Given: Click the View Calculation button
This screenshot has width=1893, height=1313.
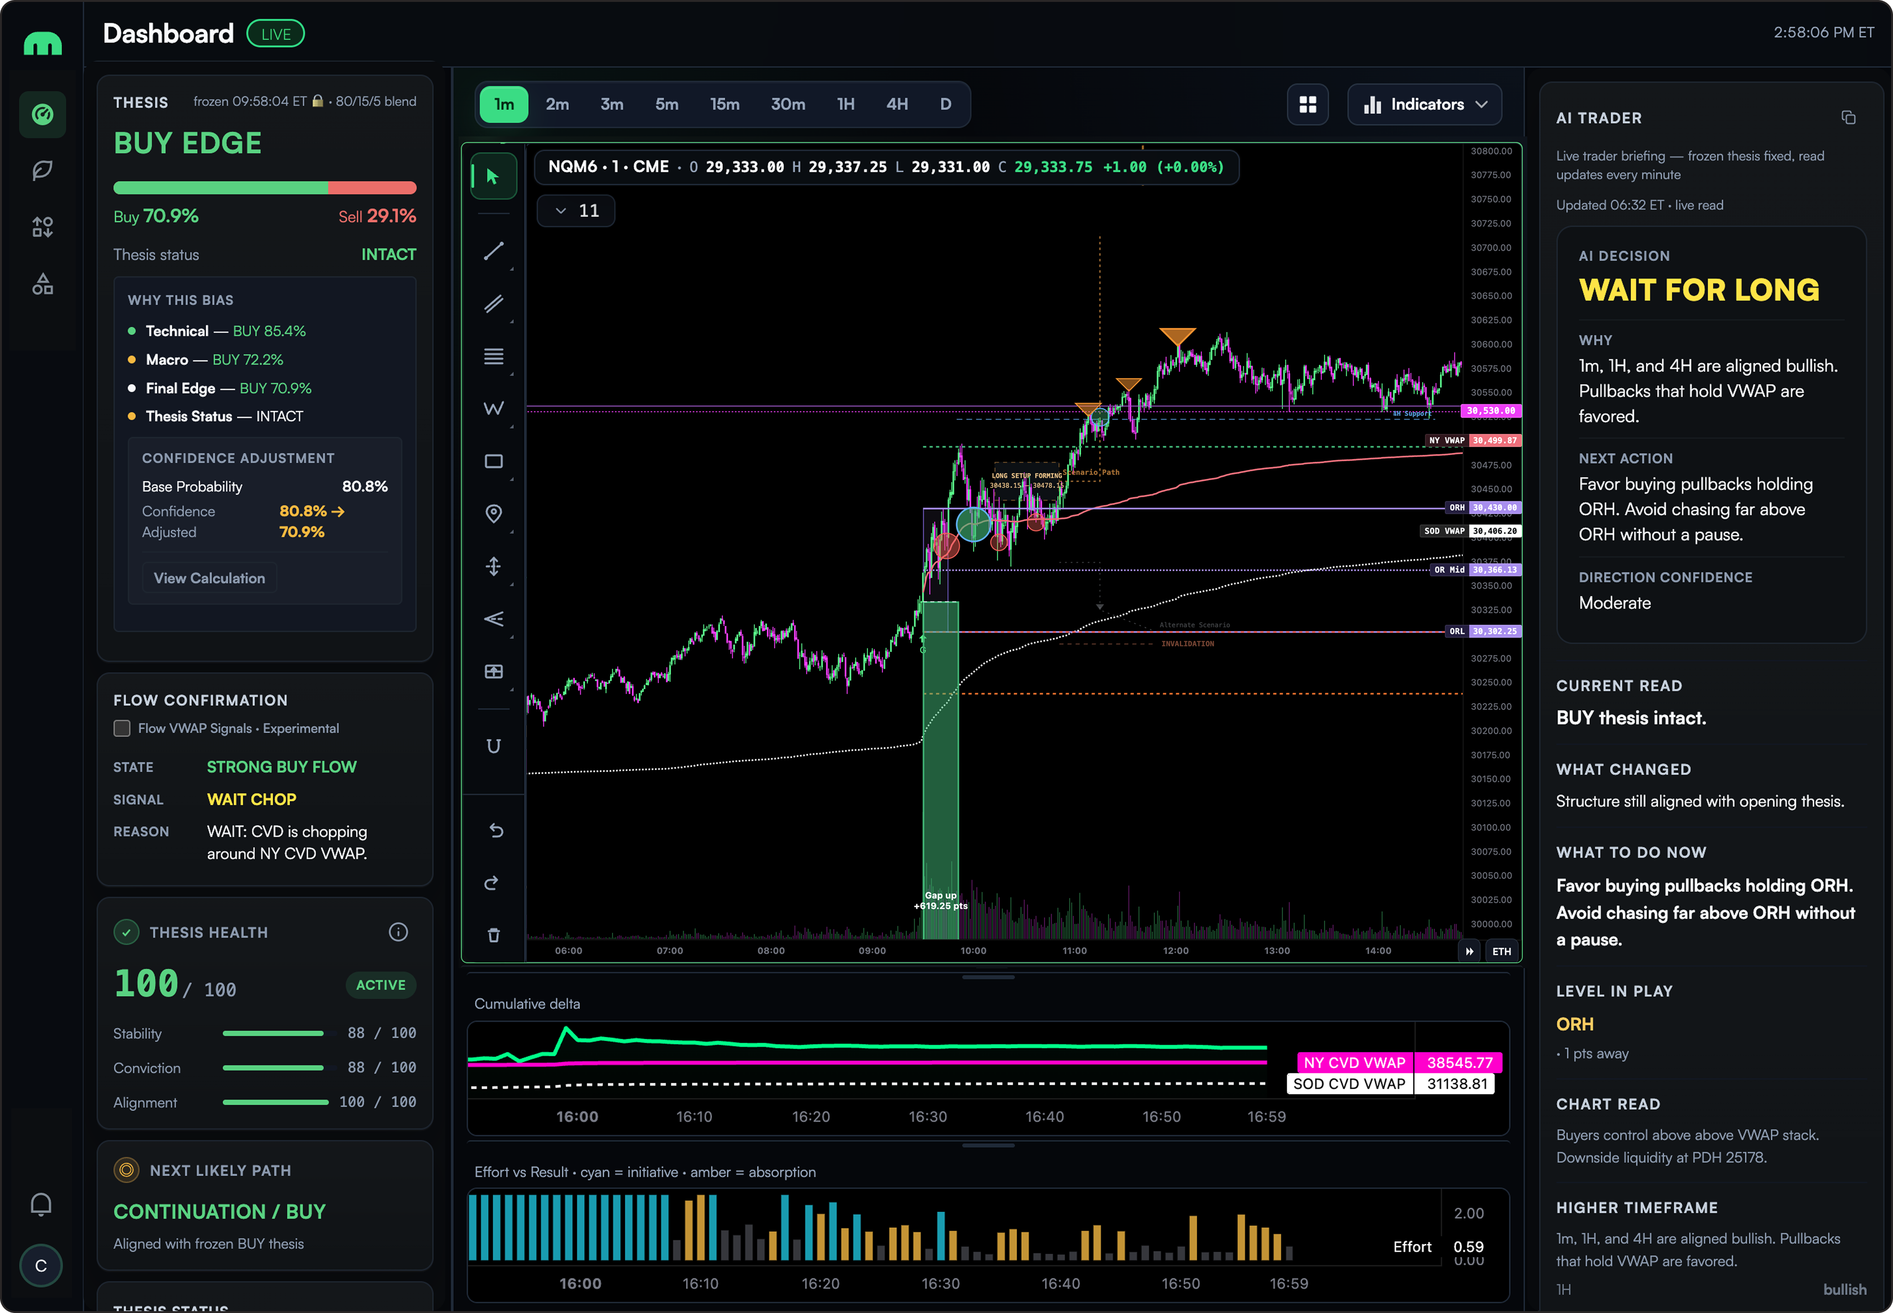Looking at the screenshot, I should coord(209,578).
